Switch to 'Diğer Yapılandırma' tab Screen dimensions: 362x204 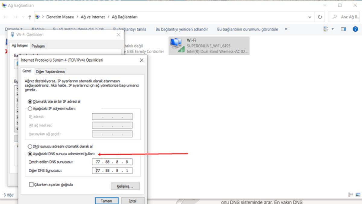click(50, 72)
